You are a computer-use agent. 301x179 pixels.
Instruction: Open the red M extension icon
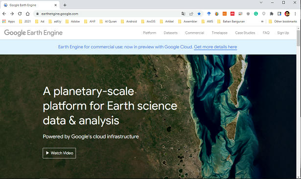click(x=232, y=14)
